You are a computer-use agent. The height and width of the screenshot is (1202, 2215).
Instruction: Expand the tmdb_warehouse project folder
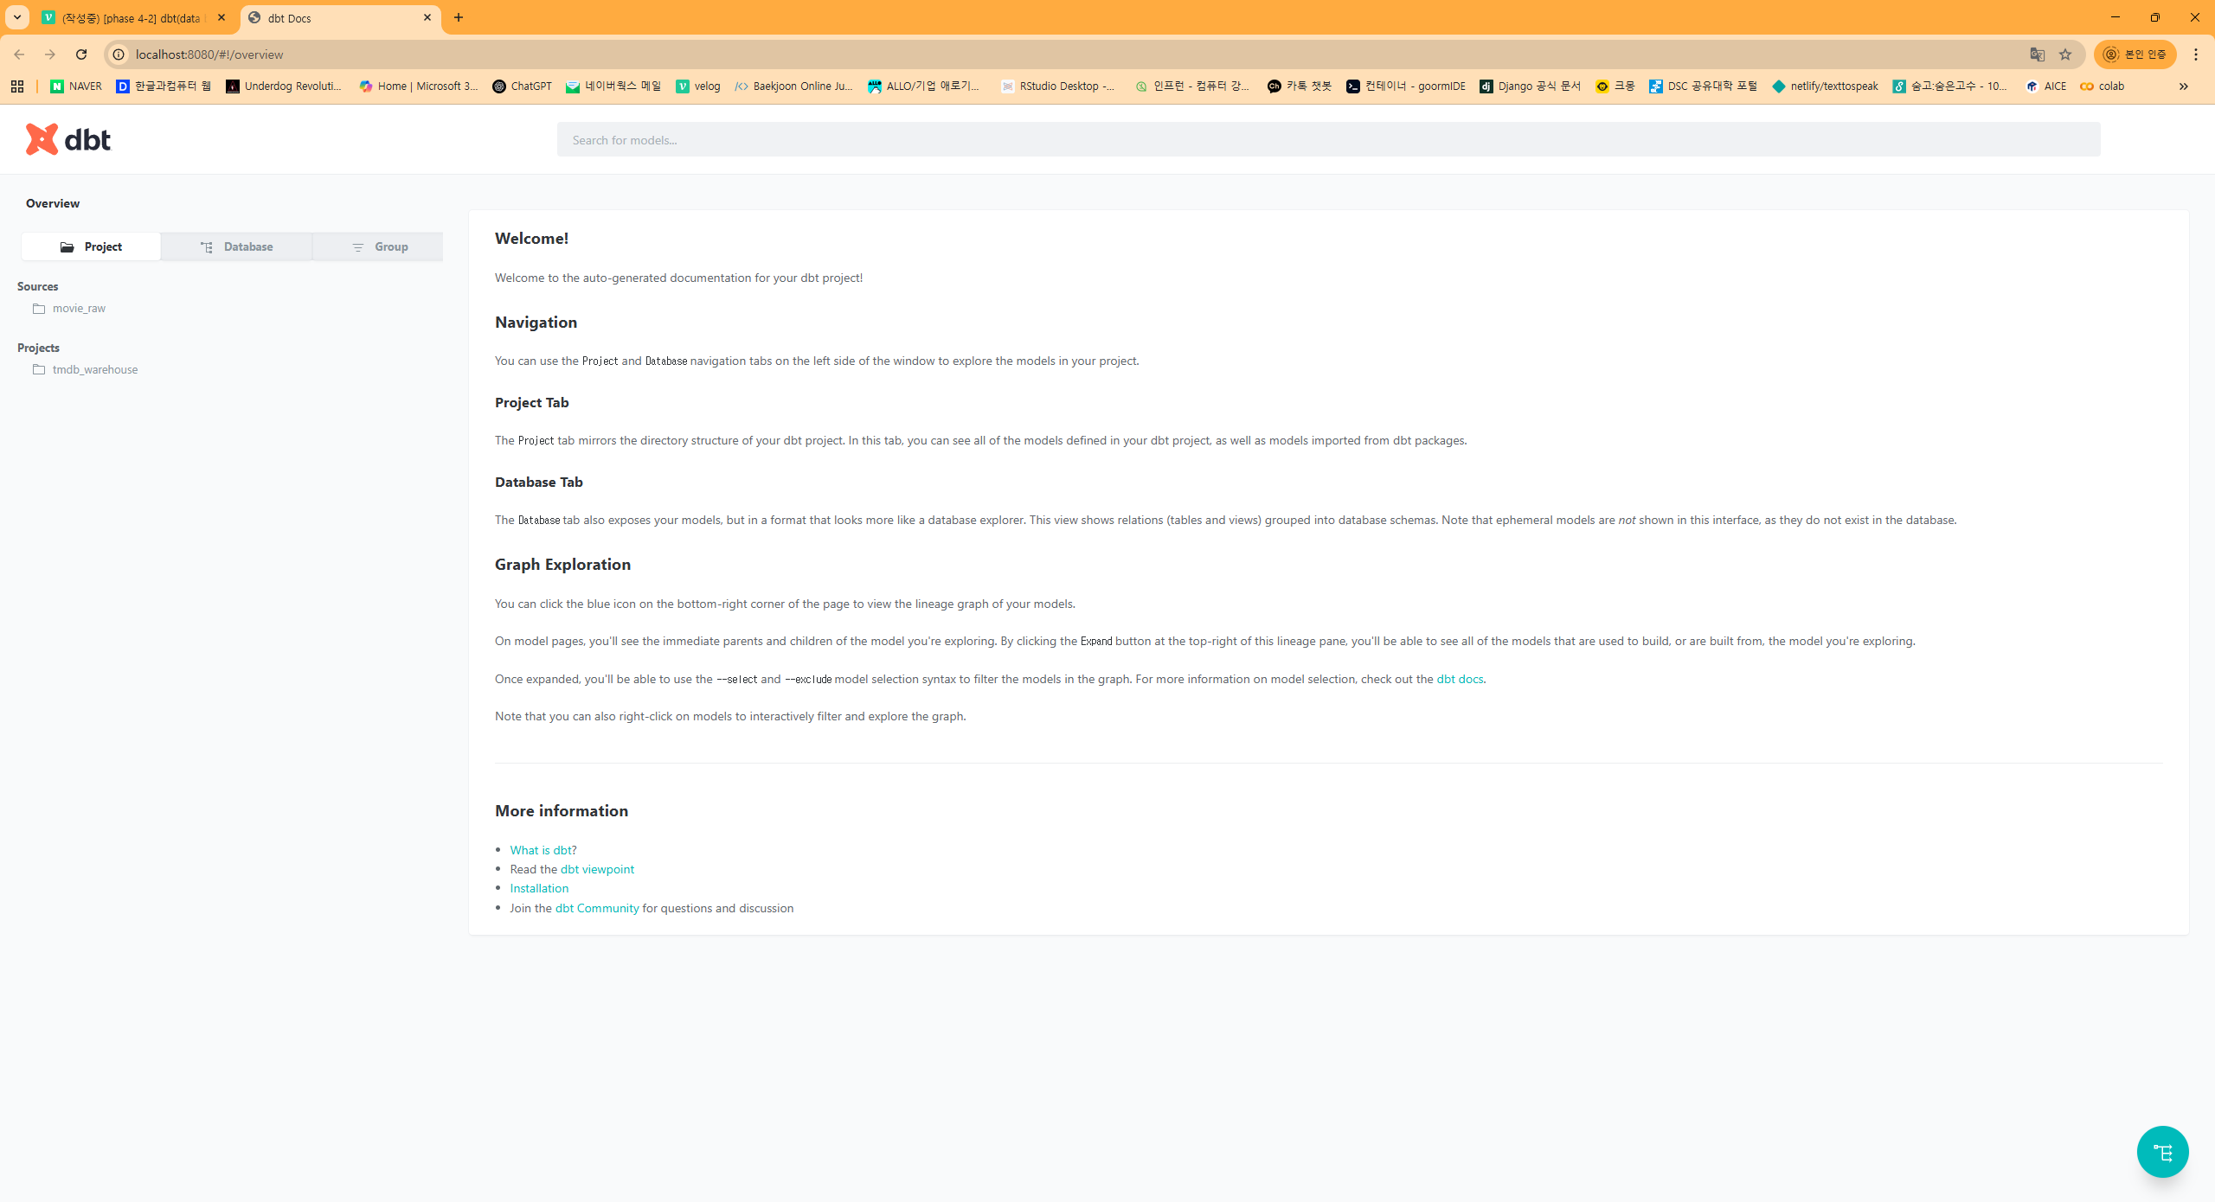click(x=94, y=370)
